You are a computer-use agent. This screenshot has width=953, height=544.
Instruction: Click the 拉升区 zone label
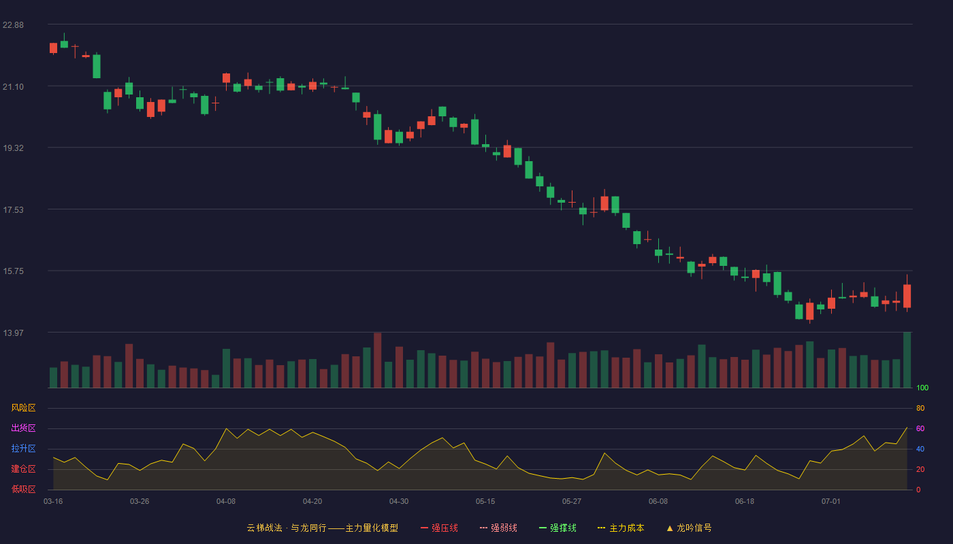tap(23, 449)
